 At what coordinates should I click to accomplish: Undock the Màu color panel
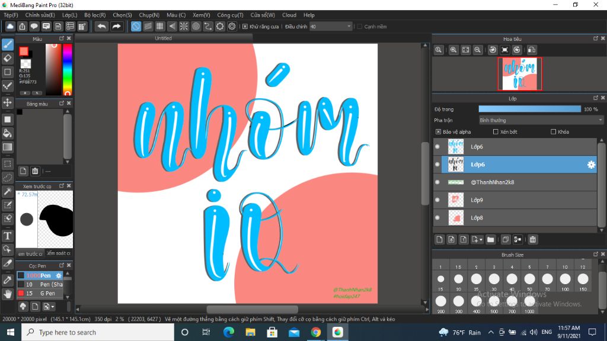coord(62,38)
